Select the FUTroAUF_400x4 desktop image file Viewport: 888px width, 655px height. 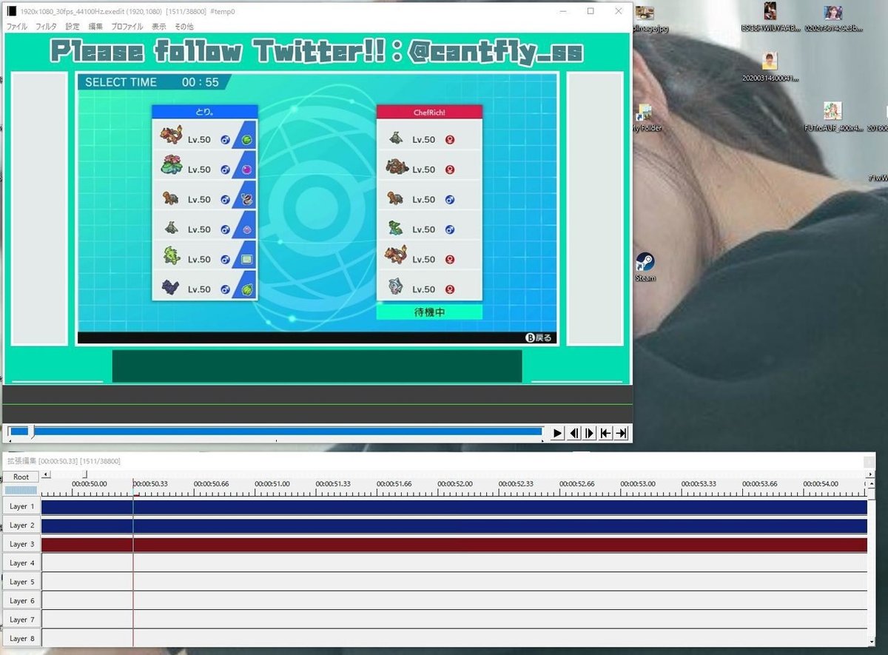pyautogui.click(x=833, y=117)
